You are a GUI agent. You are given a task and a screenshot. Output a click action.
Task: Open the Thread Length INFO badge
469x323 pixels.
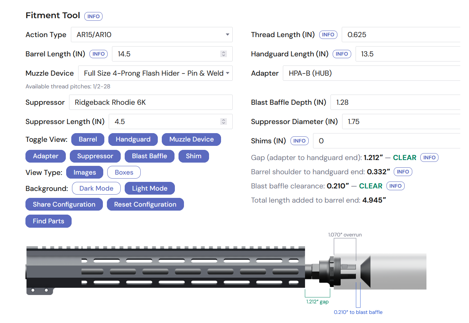coord(328,35)
